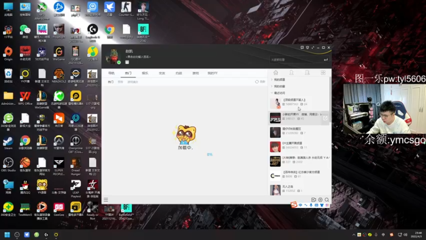Open the Dread Hunger desktop icon

[76, 166]
